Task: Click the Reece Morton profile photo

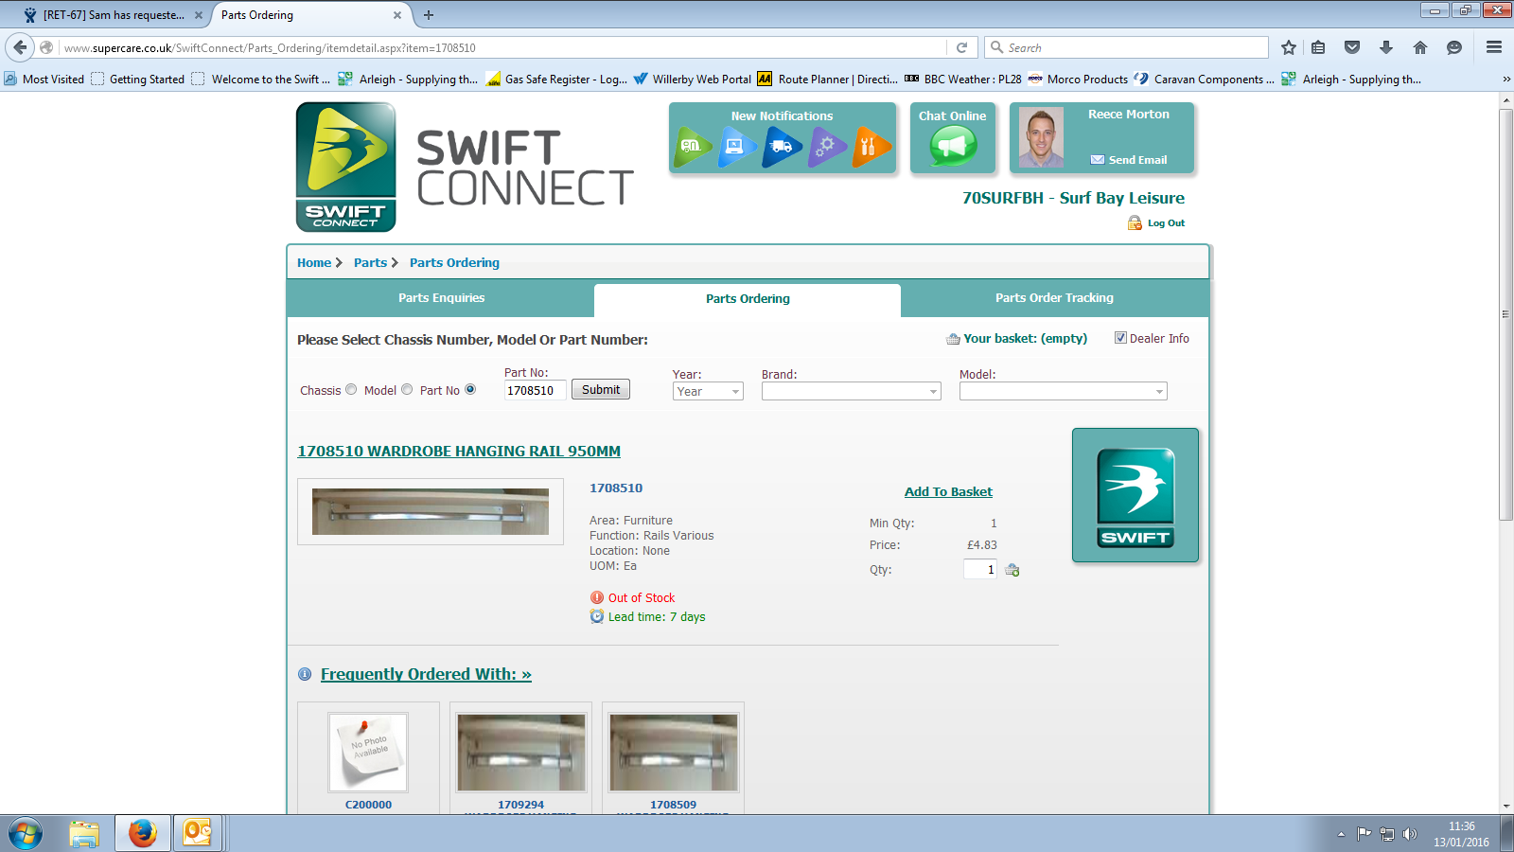Action: (1041, 137)
